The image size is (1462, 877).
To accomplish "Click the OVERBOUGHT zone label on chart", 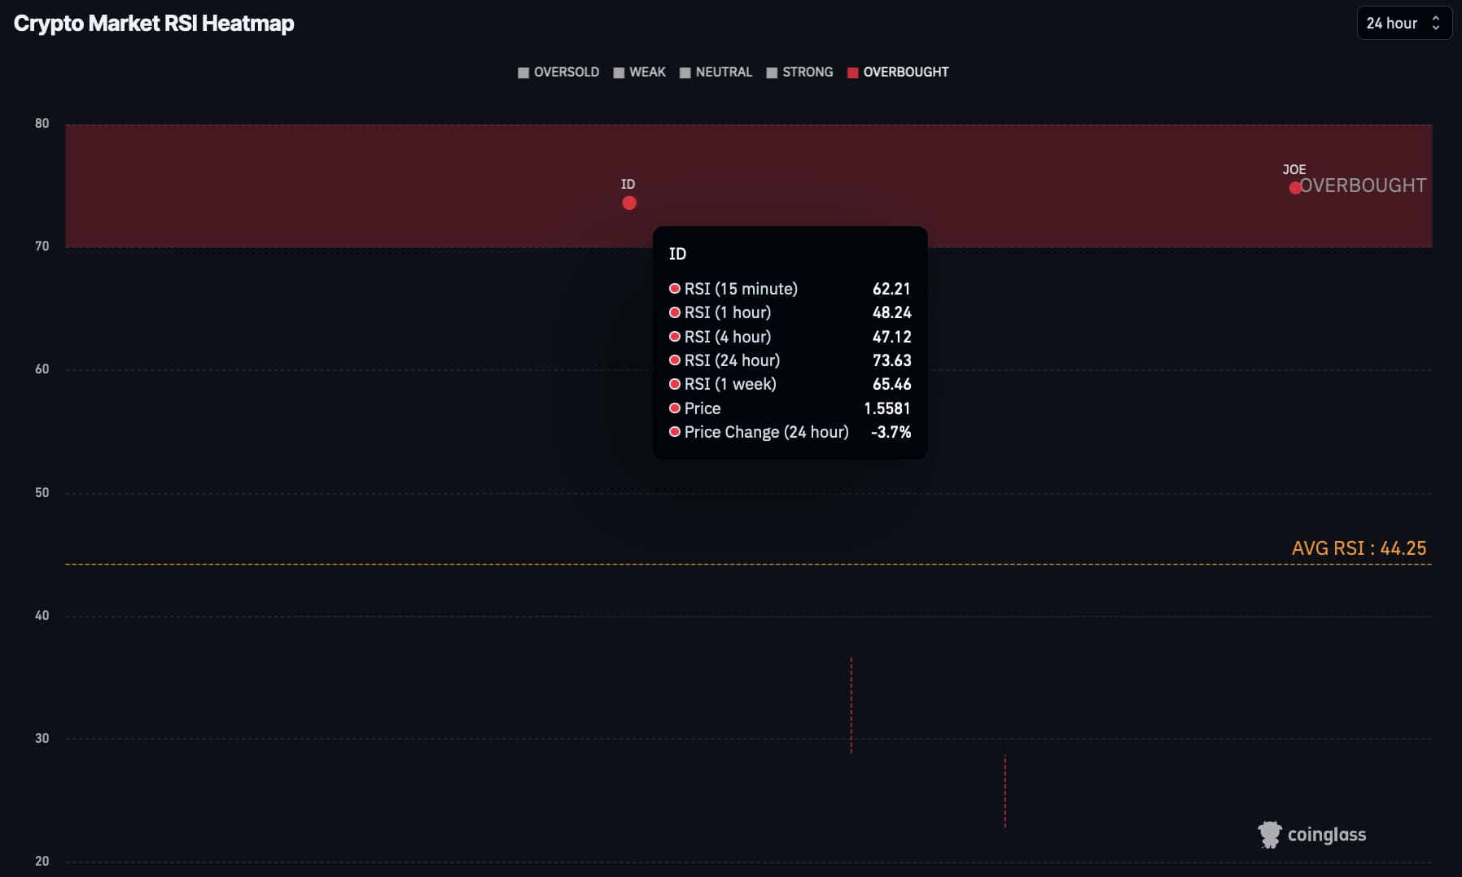I will [1364, 185].
